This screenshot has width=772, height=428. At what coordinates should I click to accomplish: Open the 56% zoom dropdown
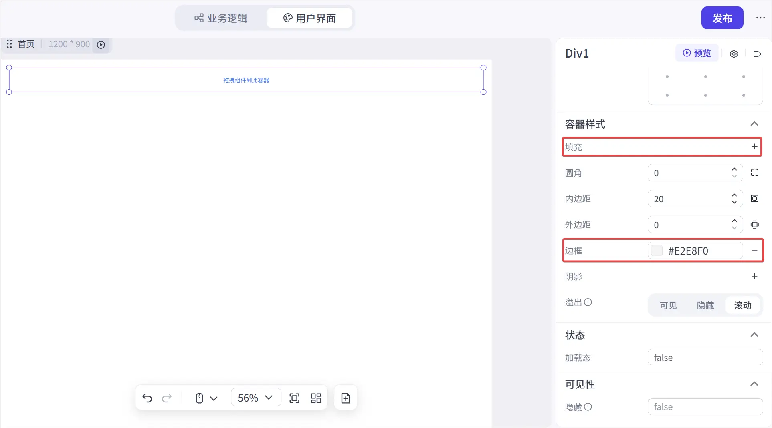[256, 398]
